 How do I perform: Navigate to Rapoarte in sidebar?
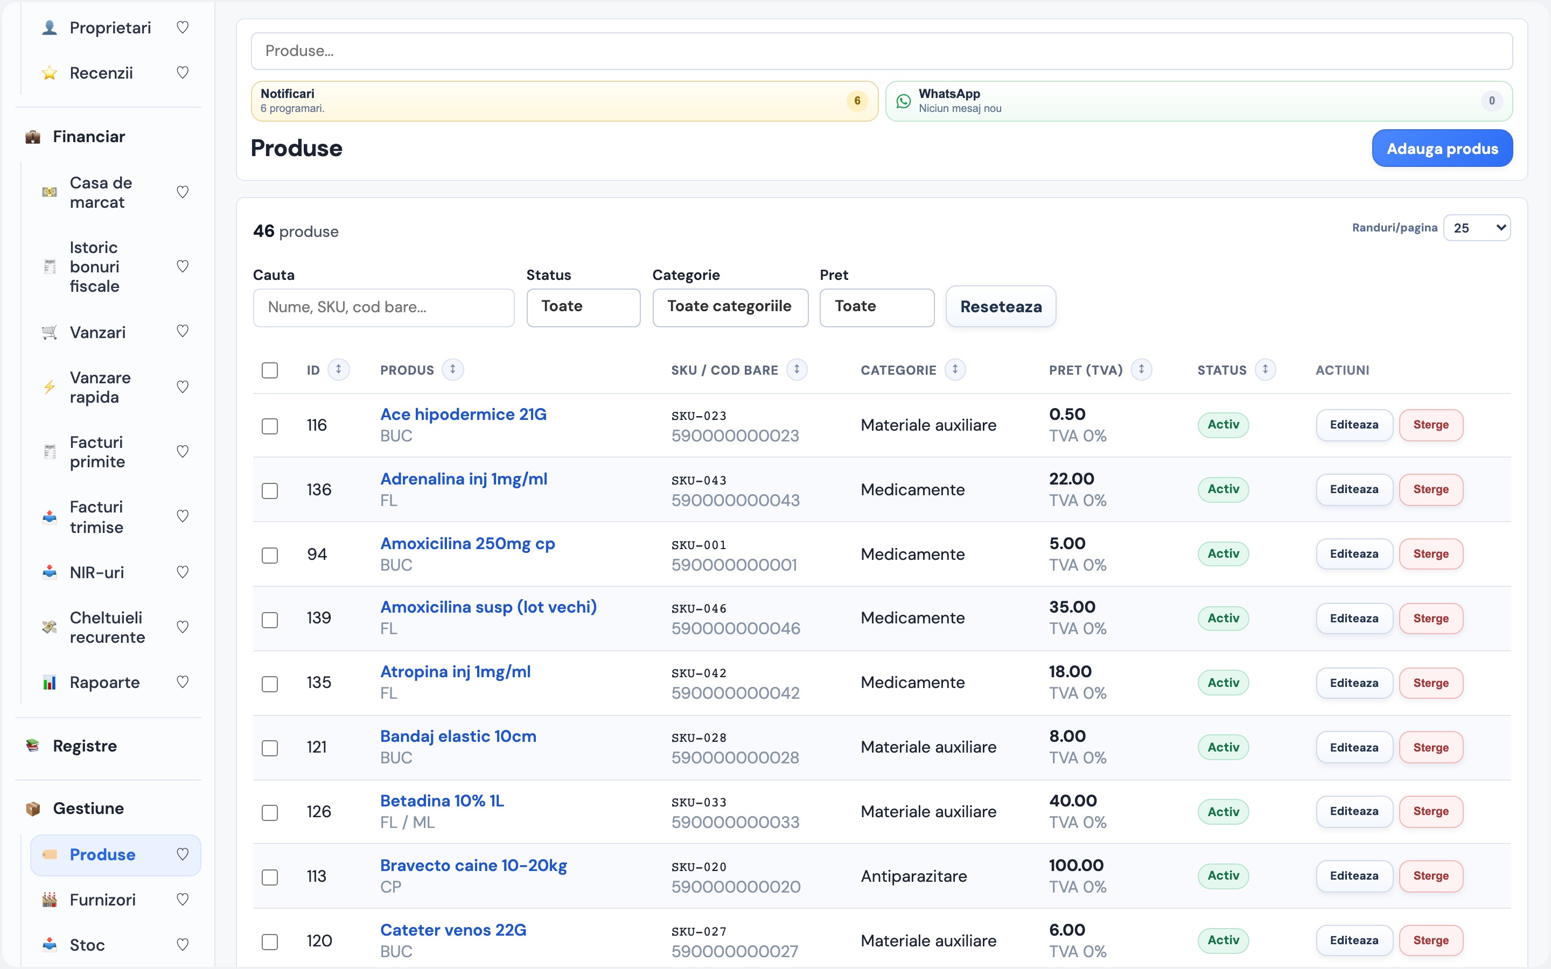click(x=104, y=683)
